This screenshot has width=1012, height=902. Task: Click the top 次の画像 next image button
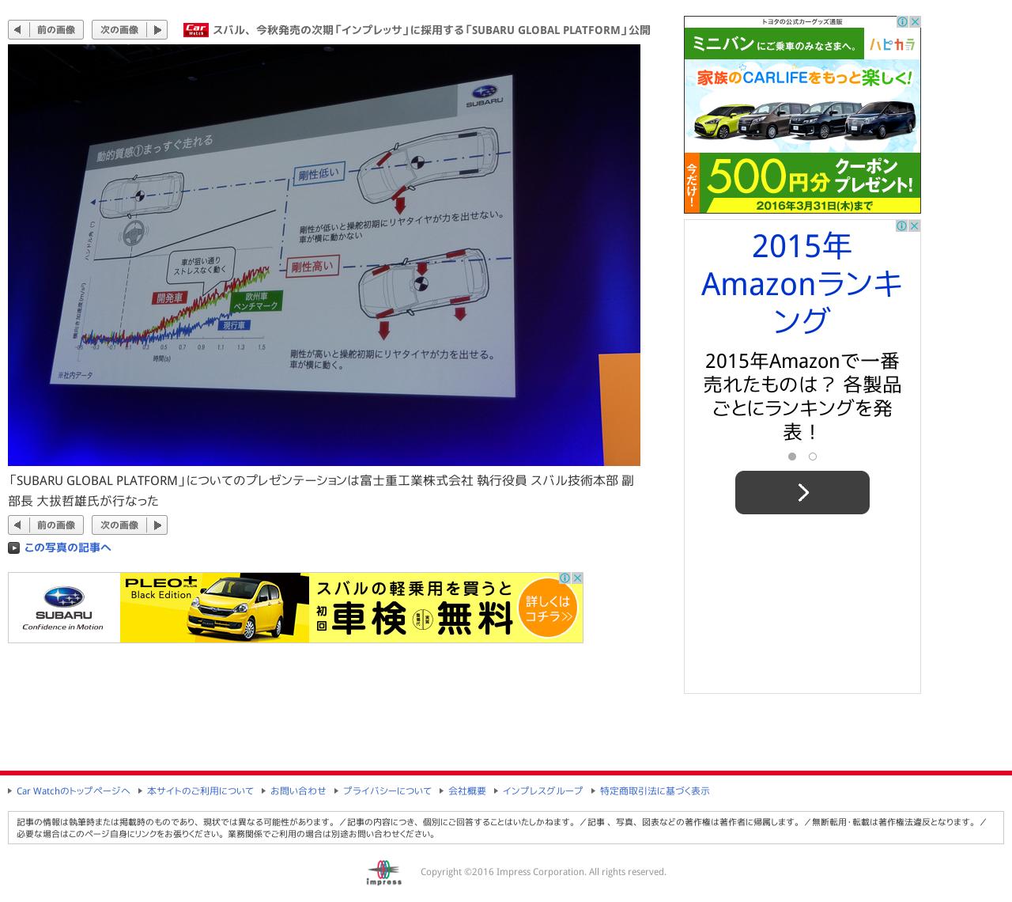[130, 30]
